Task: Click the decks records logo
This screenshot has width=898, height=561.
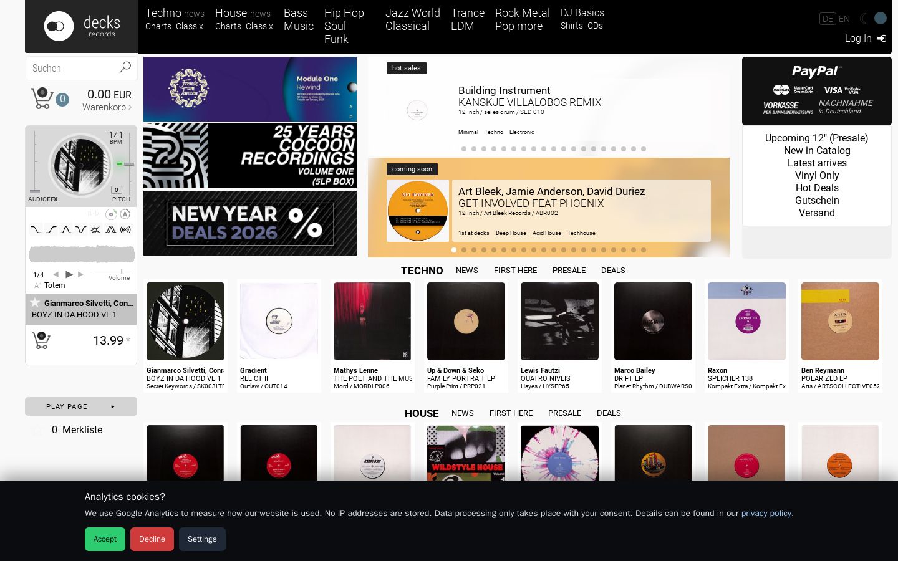Action: point(82,26)
